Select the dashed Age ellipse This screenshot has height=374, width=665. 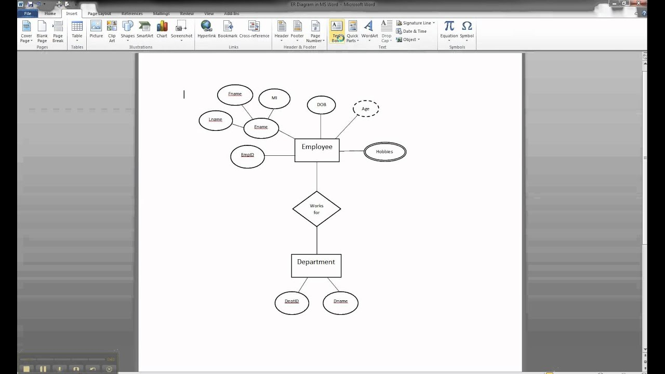click(366, 109)
